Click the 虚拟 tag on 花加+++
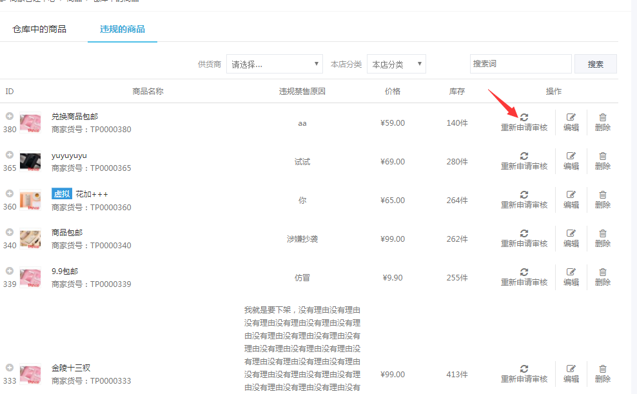The height and width of the screenshot is (394, 637). pos(61,194)
